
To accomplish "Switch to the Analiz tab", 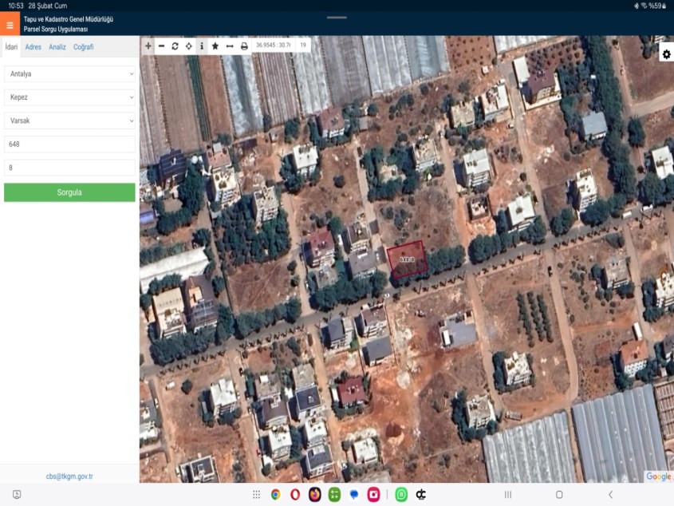I will (x=57, y=47).
